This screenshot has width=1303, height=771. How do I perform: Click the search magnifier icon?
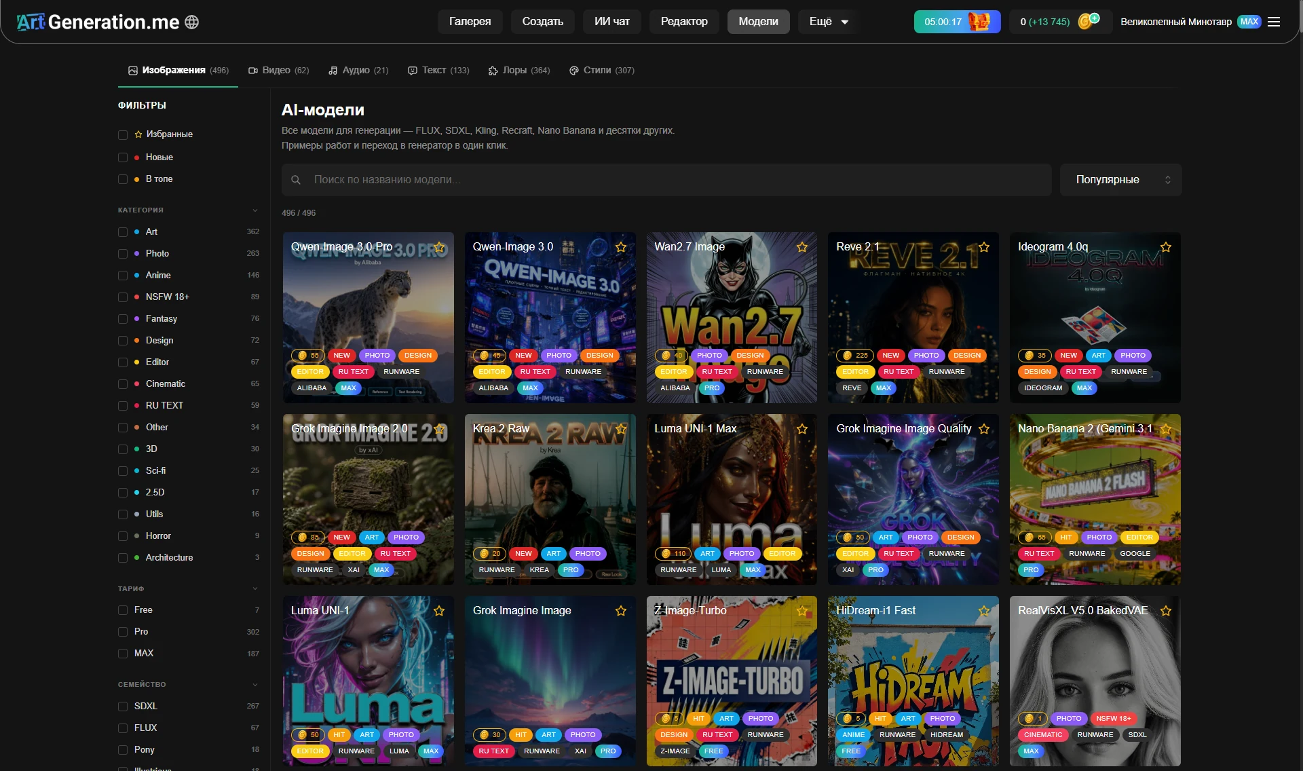coord(296,180)
